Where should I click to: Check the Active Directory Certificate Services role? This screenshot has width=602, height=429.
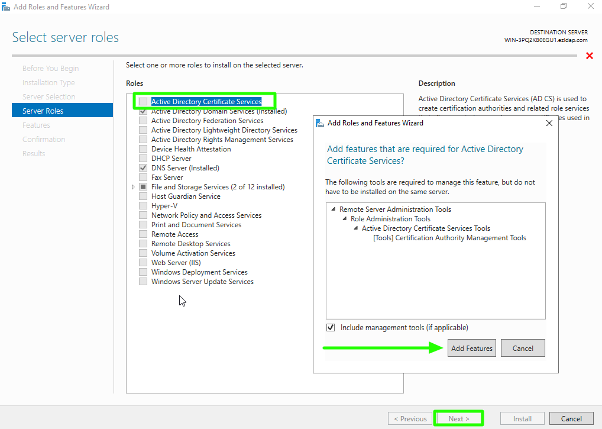[x=143, y=102]
